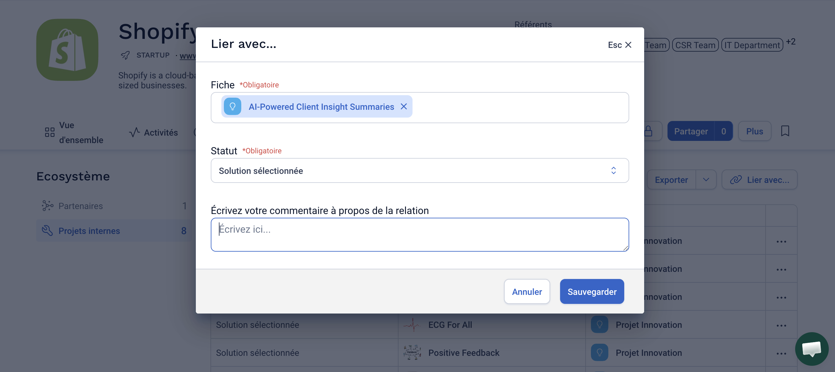Open row options for Positive Feedback
Image resolution: width=835 pixels, height=372 pixels.
781,353
